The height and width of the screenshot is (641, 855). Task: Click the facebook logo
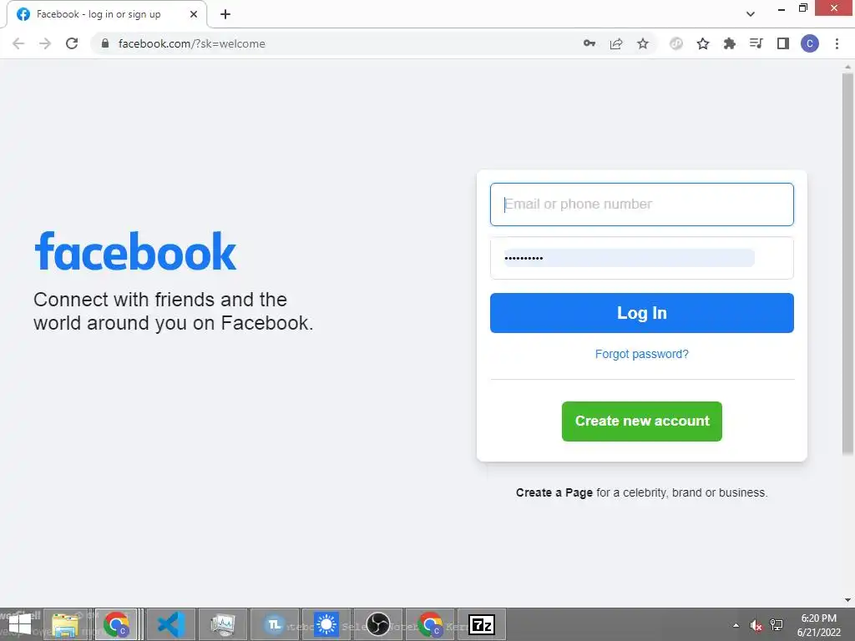(x=135, y=251)
